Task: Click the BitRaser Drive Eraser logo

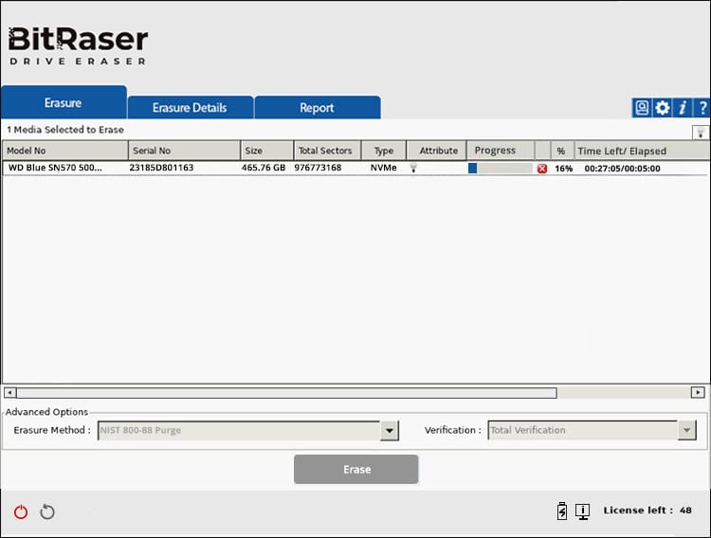Action: pyautogui.click(x=78, y=45)
